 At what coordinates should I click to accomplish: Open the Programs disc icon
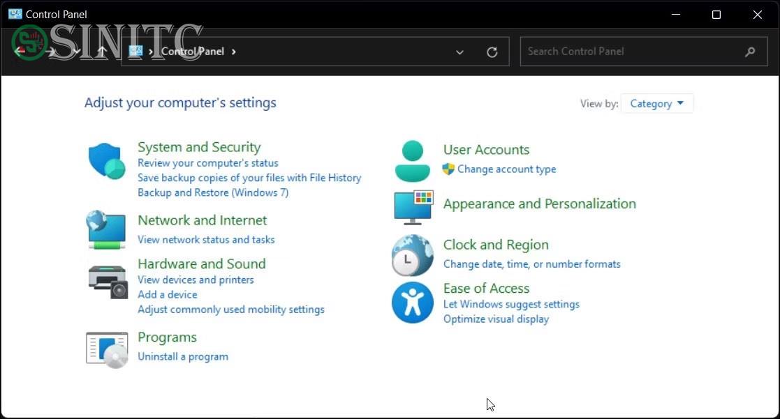tap(107, 350)
